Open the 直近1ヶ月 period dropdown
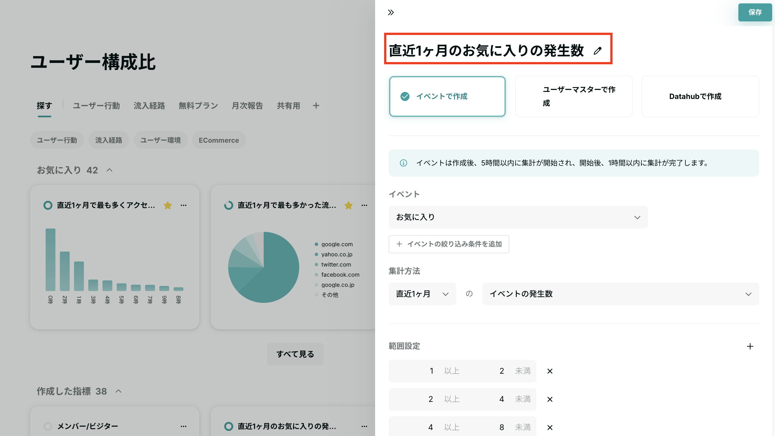This screenshot has width=775, height=436. (x=422, y=294)
